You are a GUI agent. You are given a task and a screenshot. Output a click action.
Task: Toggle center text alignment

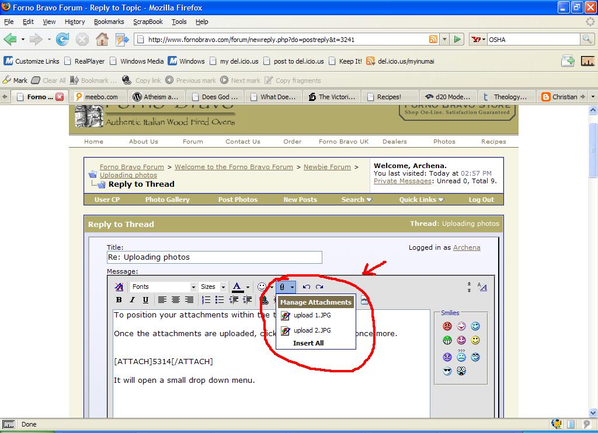click(175, 300)
